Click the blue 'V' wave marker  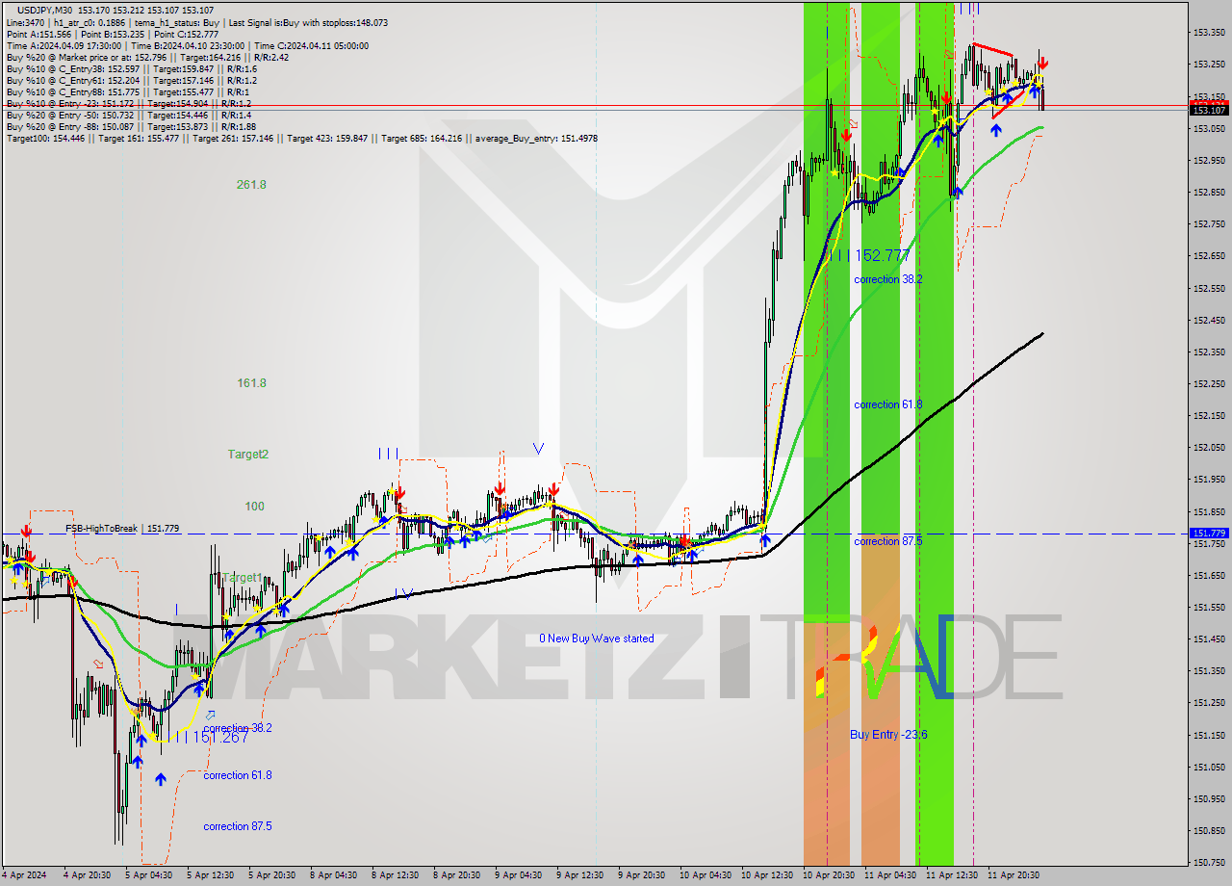point(538,448)
